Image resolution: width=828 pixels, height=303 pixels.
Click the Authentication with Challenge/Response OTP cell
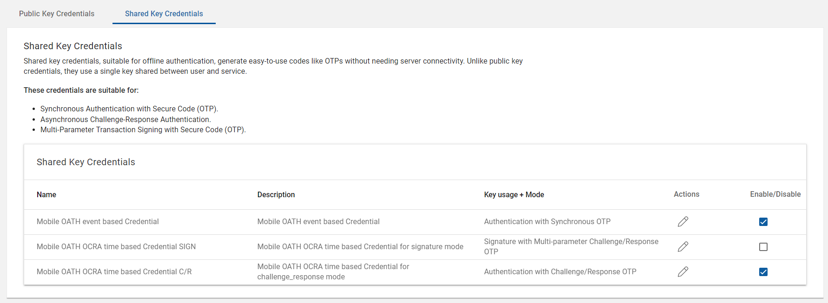pos(560,272)
